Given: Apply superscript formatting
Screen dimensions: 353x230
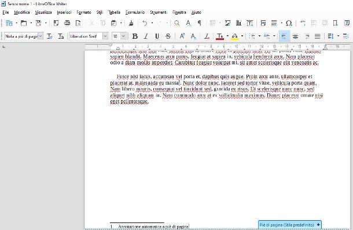Looking at the screenshot, I should click(x=182, y=36).
